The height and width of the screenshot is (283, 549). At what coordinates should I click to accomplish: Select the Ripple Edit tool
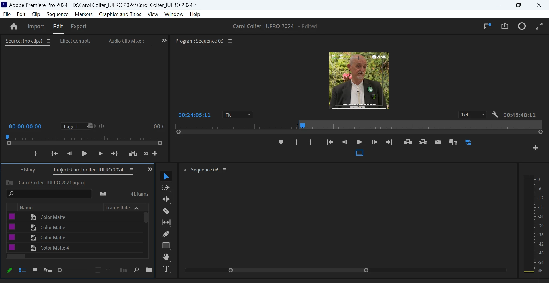tap(166, 199)
